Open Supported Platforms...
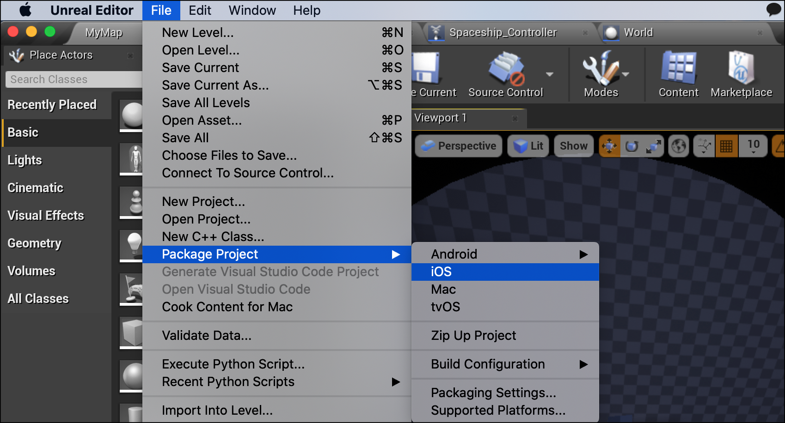 point(505,410)
